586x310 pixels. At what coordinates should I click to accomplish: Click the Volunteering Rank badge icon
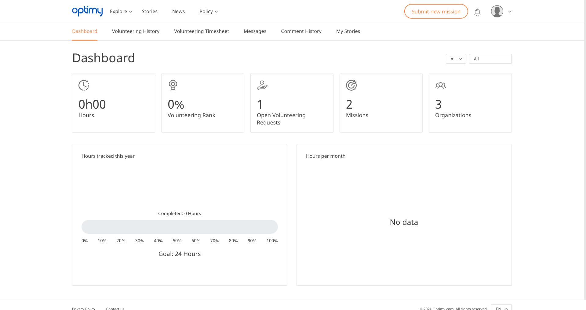pos(173,85)
